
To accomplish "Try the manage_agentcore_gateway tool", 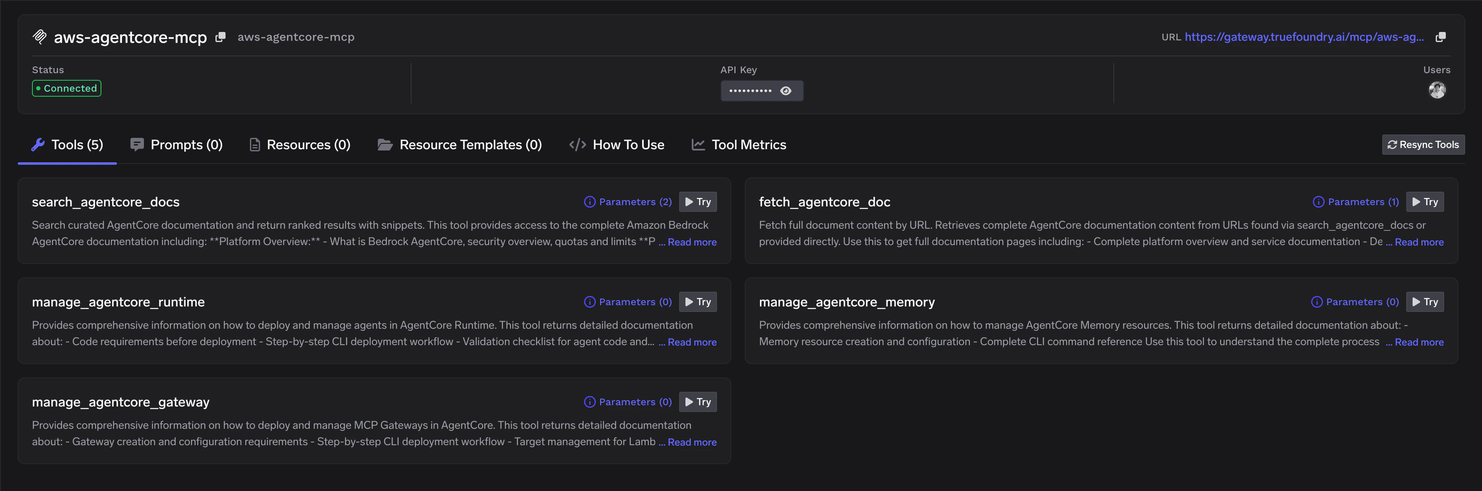I will tap(698, 402).
